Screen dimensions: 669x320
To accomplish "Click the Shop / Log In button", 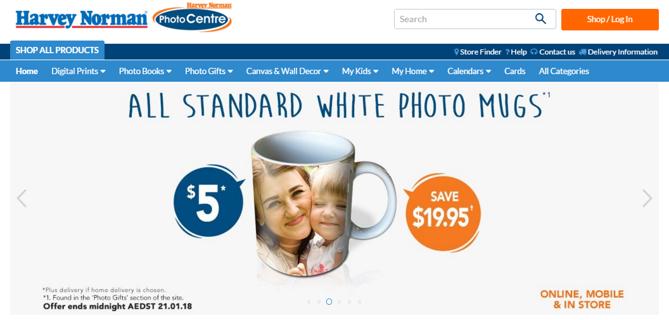I will (x=609, y=19).
